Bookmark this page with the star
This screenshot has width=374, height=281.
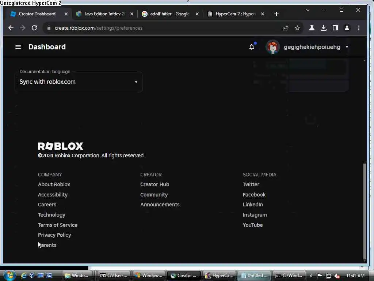[x=297, y=28]
